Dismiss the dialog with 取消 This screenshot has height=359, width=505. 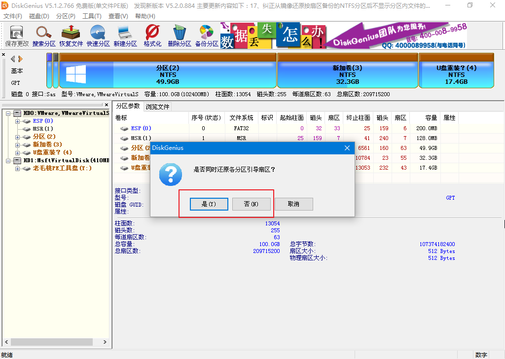[293, 204]
